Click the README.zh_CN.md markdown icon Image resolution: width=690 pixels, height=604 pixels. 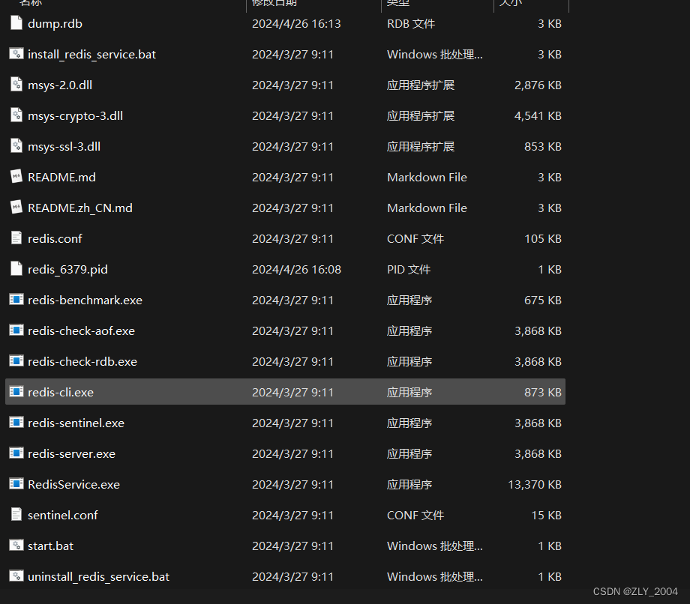pyautogui.click(x=16, y=208)
